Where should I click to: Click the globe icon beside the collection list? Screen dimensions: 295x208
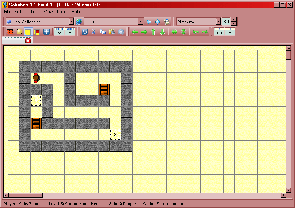[79, 22]
